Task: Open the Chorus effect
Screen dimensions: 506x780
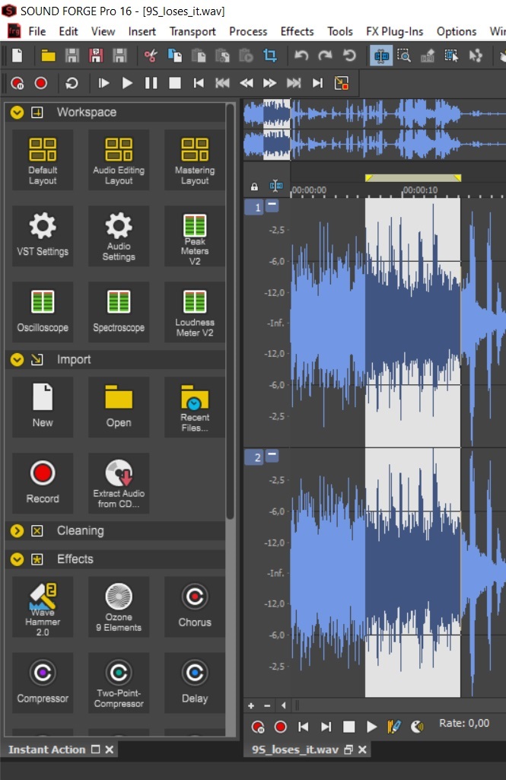Action: click(195, 606)
